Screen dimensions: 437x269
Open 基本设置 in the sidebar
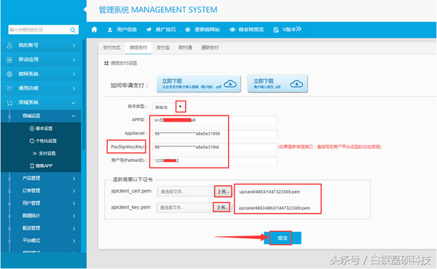(41, 128)
